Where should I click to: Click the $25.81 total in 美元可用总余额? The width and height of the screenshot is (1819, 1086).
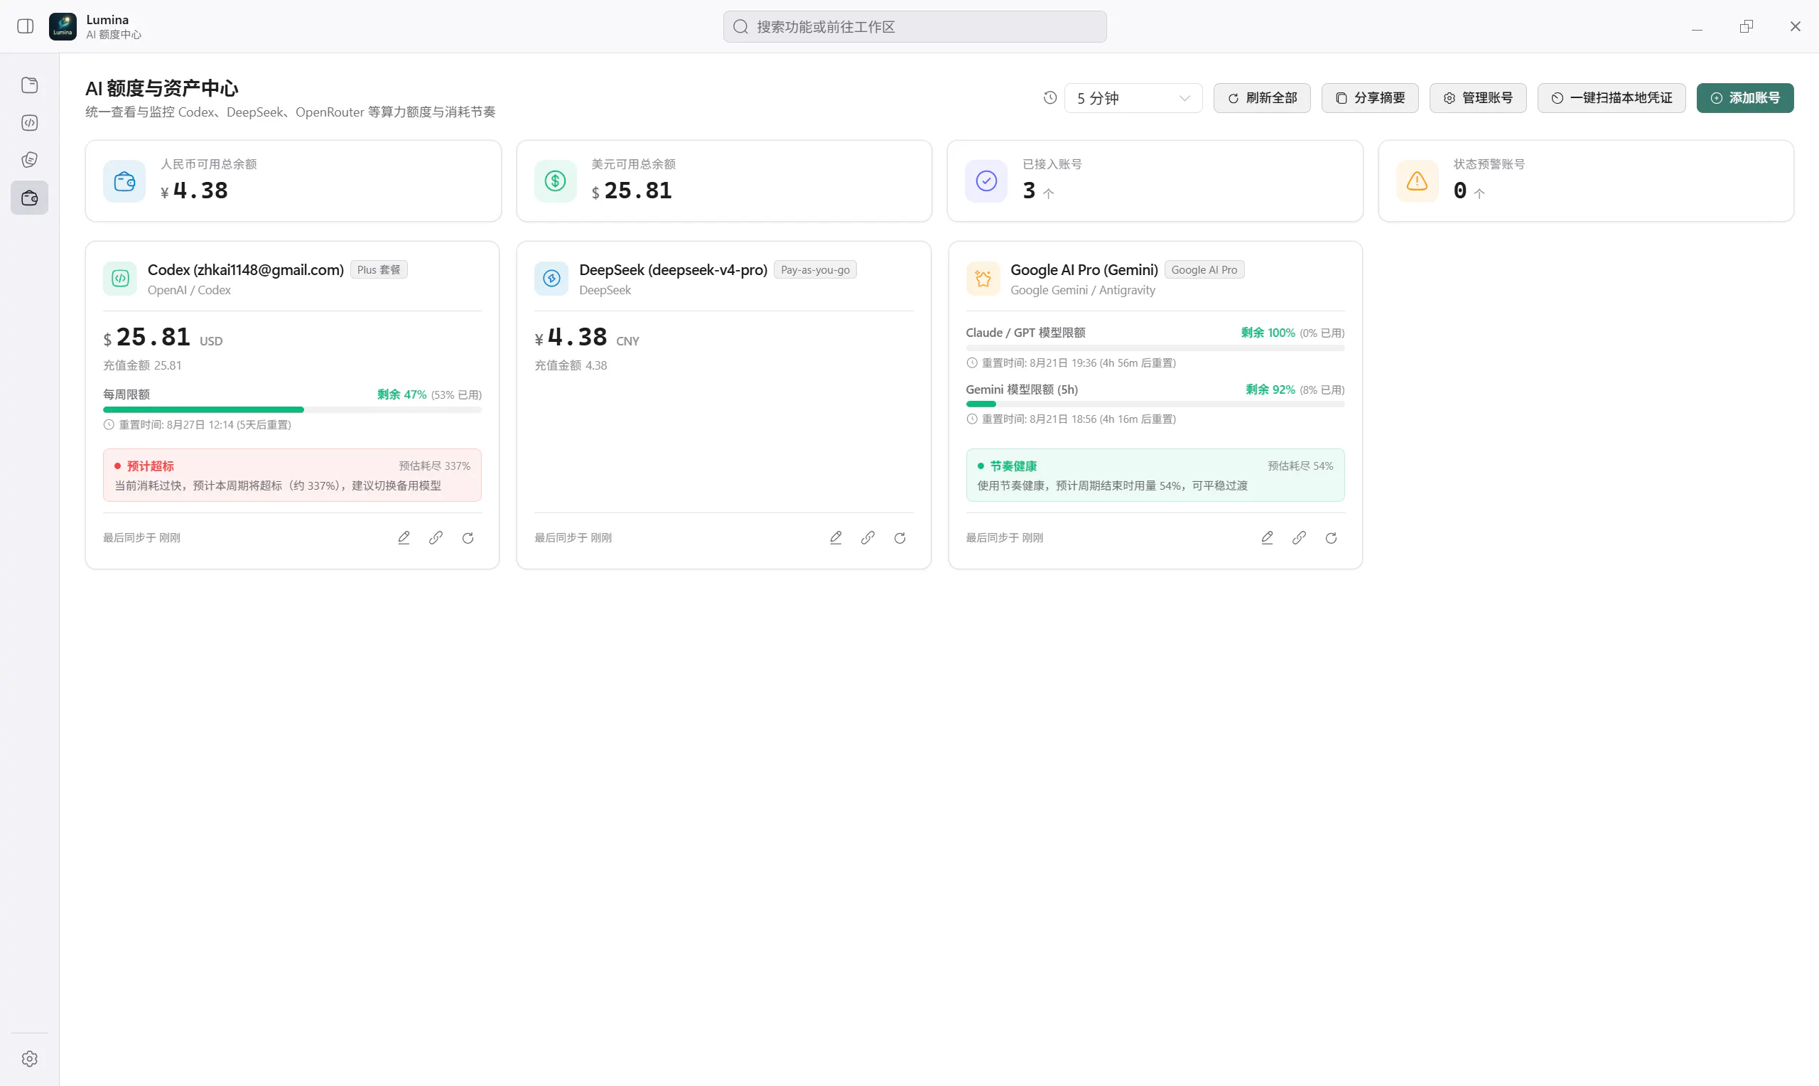point(631,190)
